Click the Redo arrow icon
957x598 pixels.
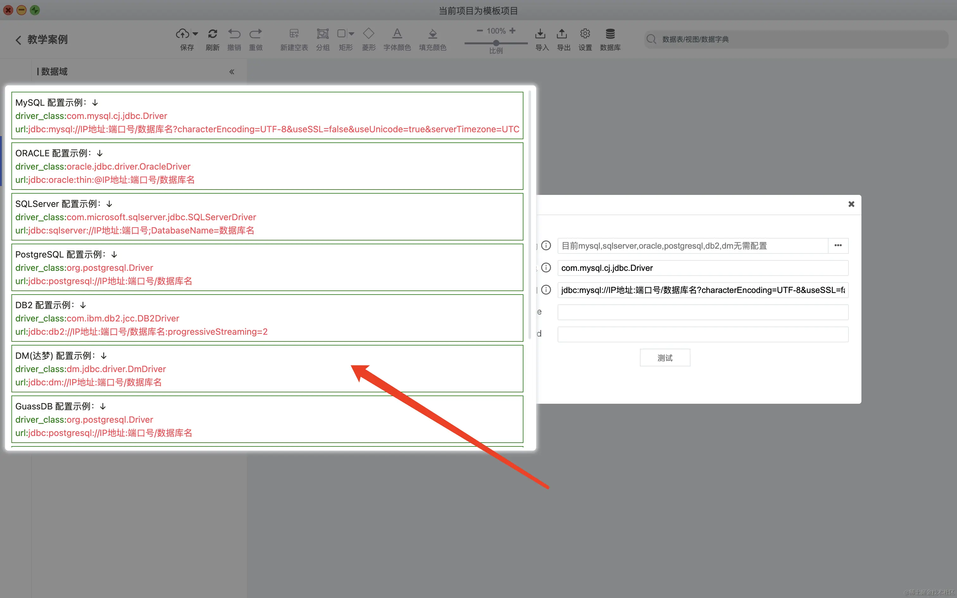coord(256,34)
